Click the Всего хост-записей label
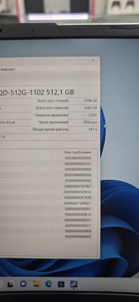 coord(52,108)
